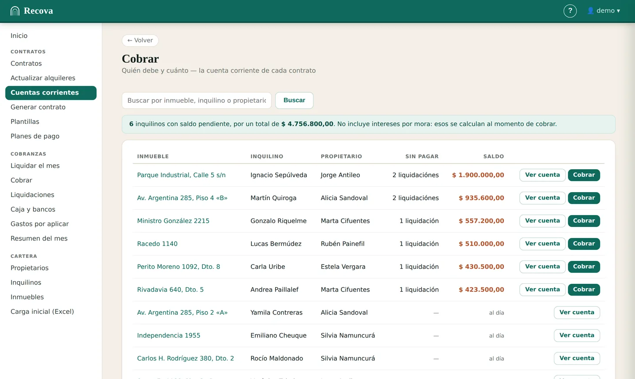Open the Racedo 1140 link
This screenshot has height=379, width=635.
pyautogui.click(x=157, y=244)
